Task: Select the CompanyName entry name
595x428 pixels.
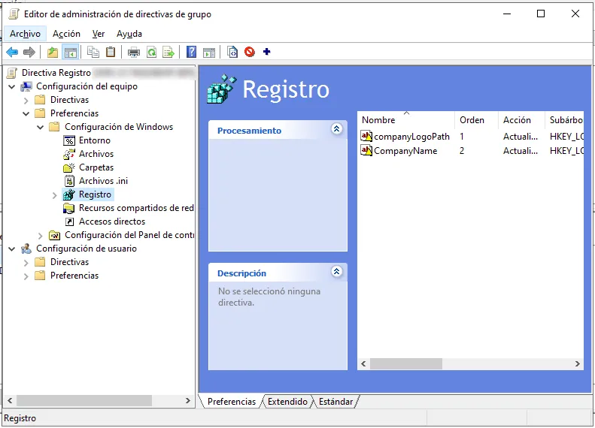Action: click(x=405, y=151)
